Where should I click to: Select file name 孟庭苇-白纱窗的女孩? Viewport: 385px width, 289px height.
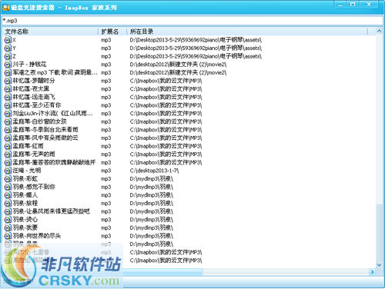tap(40, 121)
